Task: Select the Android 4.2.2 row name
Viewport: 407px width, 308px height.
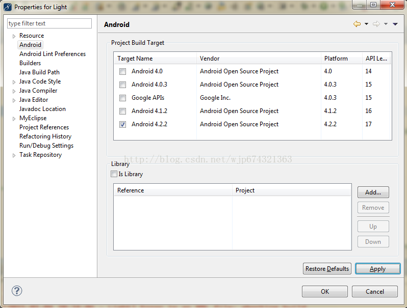Action: click(x=149, y=124)
